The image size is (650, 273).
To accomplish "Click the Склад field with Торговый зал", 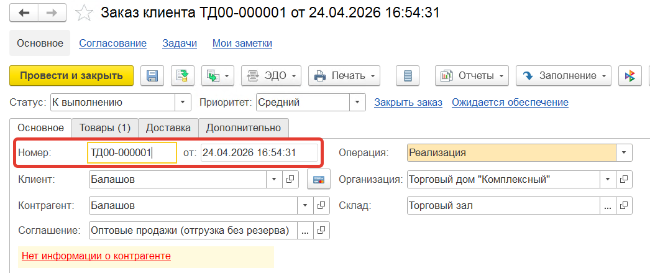I will pyautogui.click(x=504, y=205).
